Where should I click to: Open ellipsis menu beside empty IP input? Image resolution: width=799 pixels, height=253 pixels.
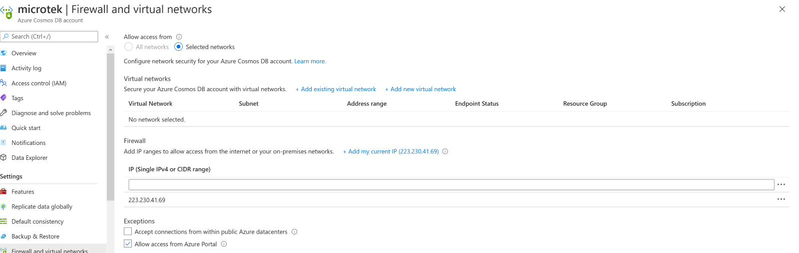coord(781,185)
